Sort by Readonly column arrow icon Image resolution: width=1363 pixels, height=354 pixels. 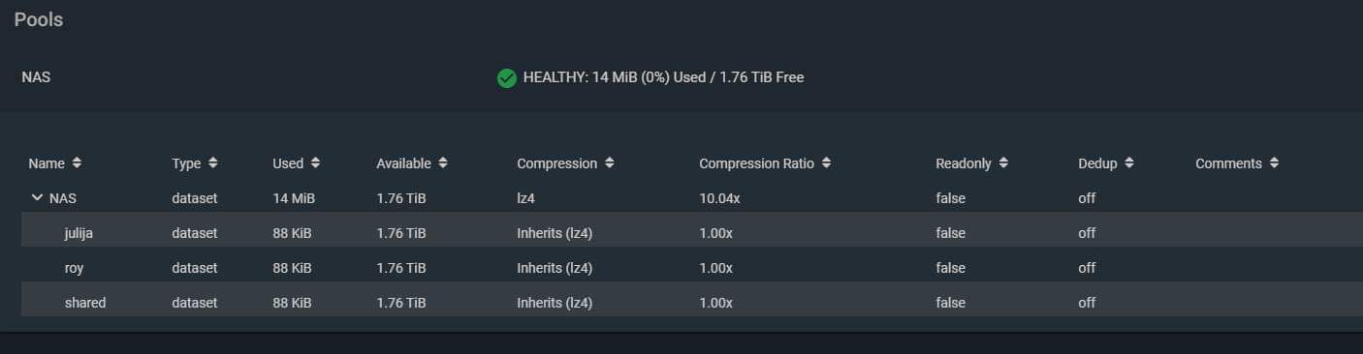[1003, 163]
